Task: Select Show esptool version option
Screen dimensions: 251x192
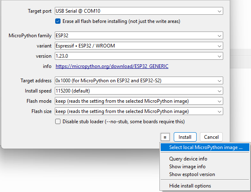Action: click(x=192, y=174)
